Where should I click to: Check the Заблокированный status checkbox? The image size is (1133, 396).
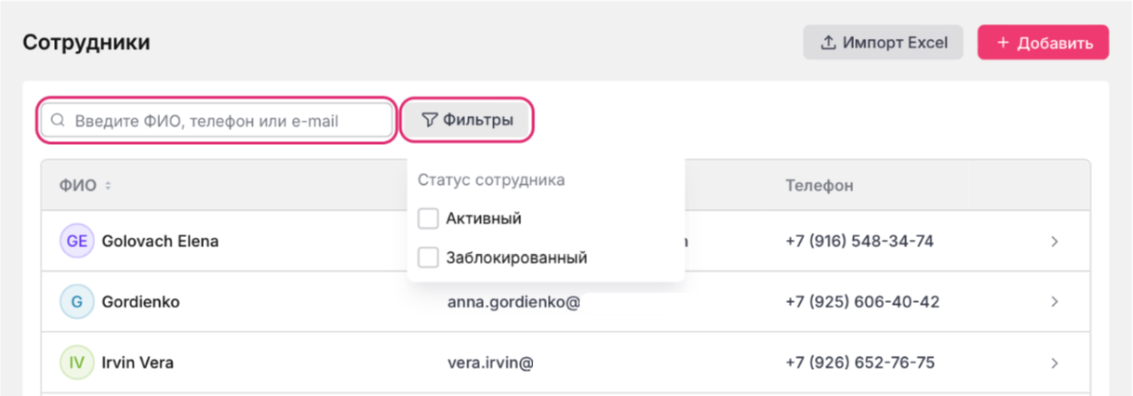pos(428,257)
